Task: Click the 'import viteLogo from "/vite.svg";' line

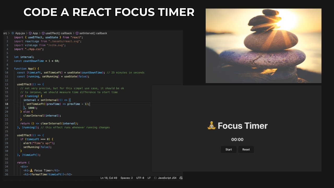Action: point(40,45)
